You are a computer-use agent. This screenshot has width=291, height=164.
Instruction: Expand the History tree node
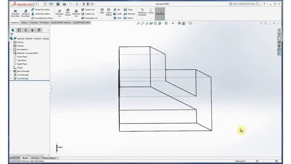click(11, 42)
